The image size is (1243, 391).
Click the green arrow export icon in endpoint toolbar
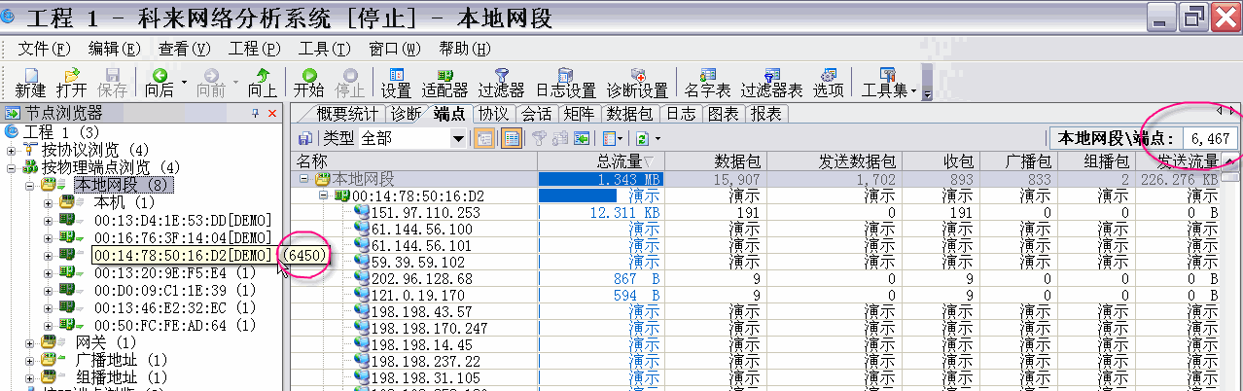pyautogui.click(x=582, y=138)
